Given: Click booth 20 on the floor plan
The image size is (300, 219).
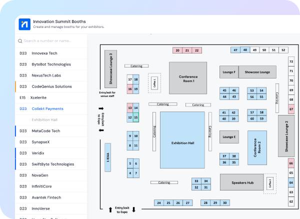Looking at the screenshot, I should click(177, 50).
